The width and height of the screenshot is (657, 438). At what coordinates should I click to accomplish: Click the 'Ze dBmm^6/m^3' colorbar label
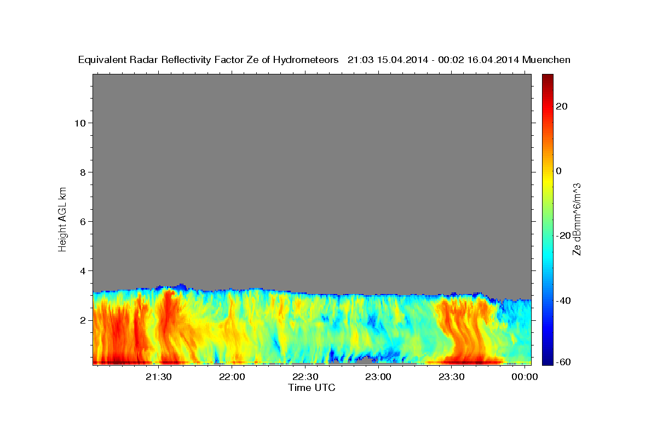577,219
